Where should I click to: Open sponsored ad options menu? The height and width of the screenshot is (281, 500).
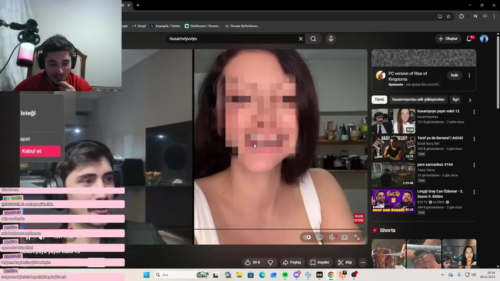(x=469, y=75)
